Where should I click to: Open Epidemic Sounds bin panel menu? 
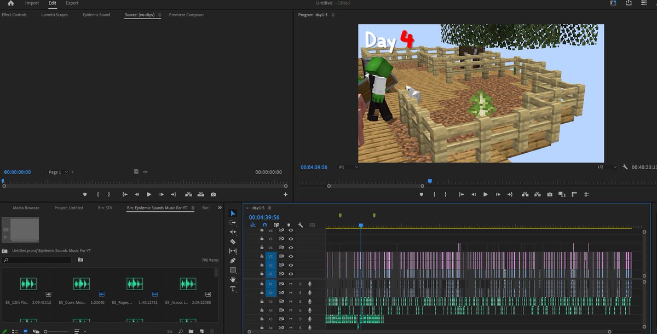[x=193, y=208]
